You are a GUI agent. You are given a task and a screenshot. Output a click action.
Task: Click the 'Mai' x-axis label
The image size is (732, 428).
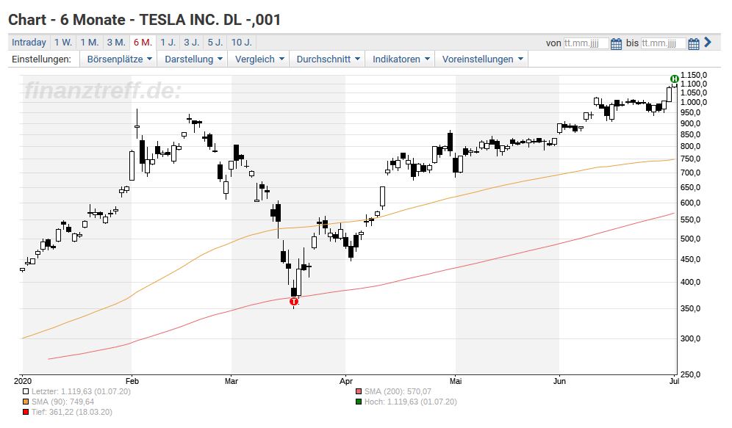pos(456,381)
